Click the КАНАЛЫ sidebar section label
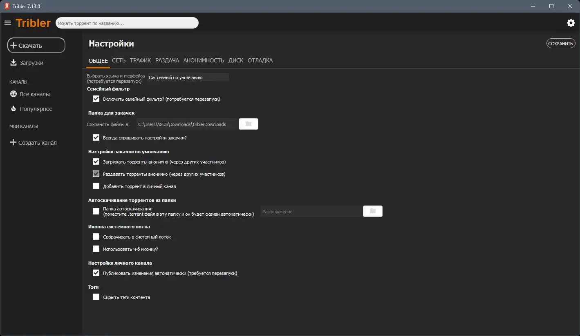Image resolution: width=580 pixels, height=336 pixels. [x=18, y=82]
